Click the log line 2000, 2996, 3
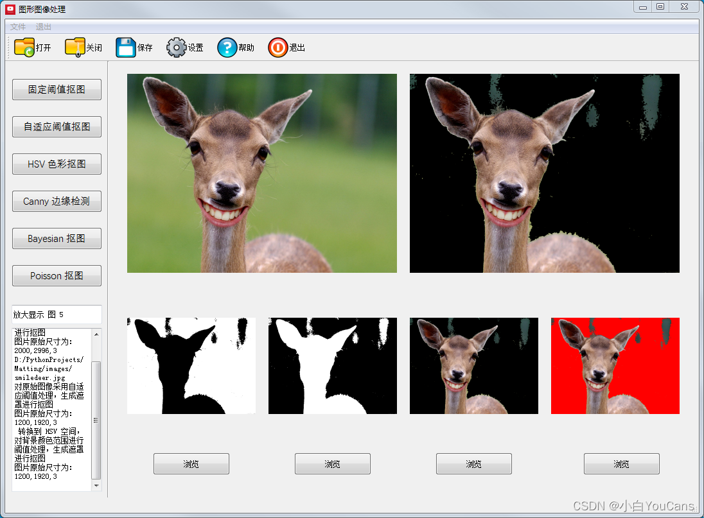704x518 pixels. point(36,350)
